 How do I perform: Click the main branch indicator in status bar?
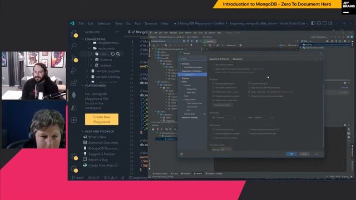pos(78,178)
